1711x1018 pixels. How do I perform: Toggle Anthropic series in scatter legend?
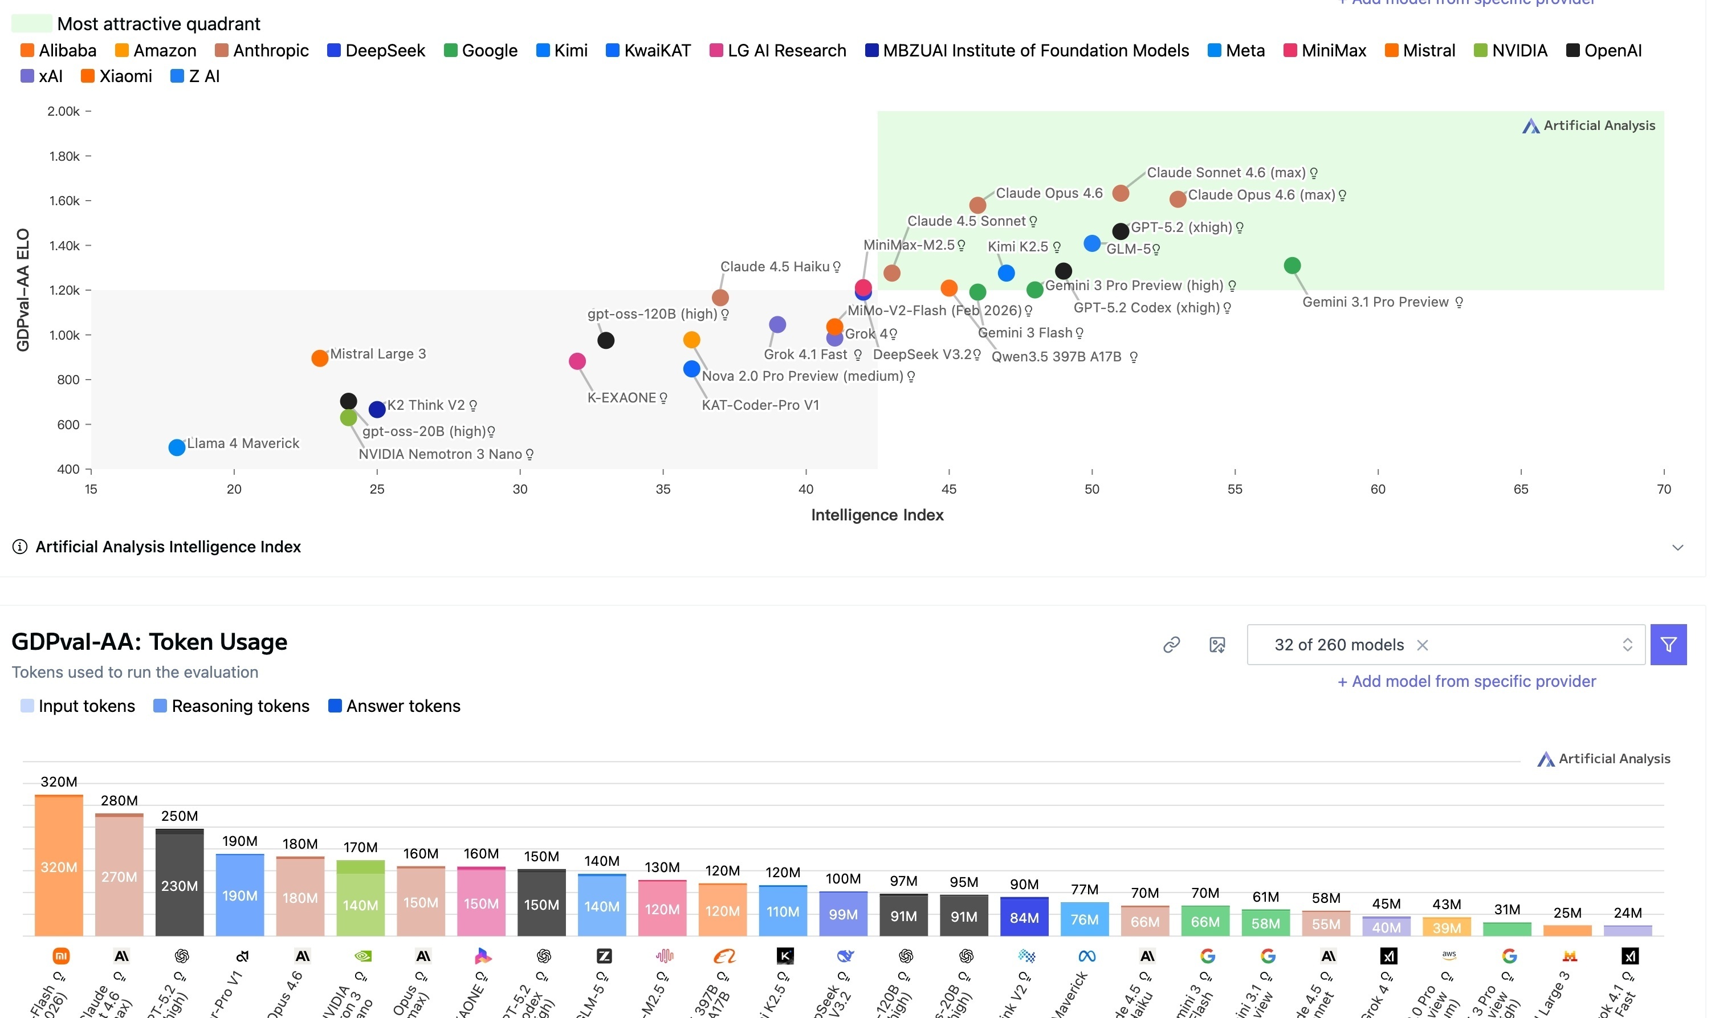261,51
